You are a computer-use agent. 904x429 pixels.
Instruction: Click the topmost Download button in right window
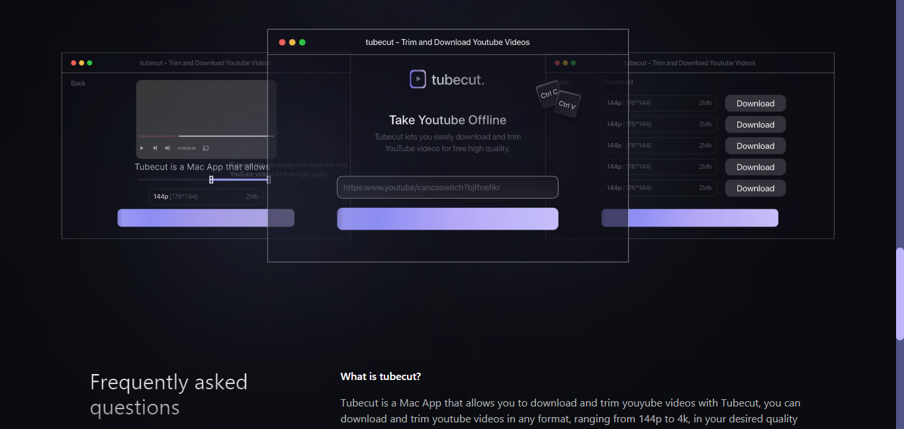pos(755,103)
